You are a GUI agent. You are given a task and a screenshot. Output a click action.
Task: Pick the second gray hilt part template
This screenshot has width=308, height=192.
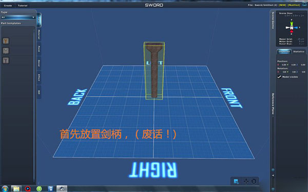coord(6,51)
